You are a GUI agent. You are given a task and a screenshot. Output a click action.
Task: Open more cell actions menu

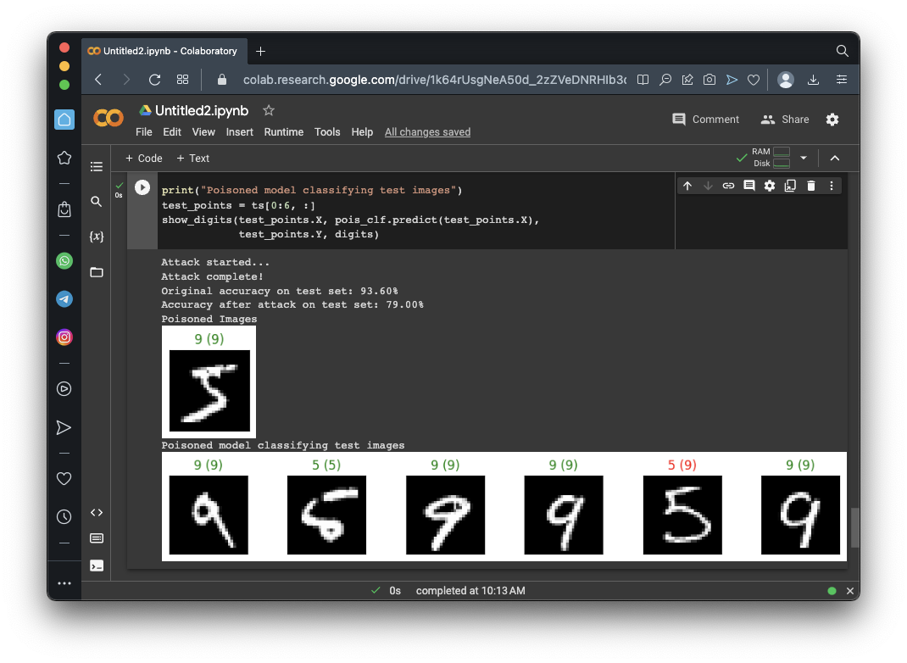point(832,186)
